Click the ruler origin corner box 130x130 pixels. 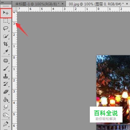click(x=15, y=9)
